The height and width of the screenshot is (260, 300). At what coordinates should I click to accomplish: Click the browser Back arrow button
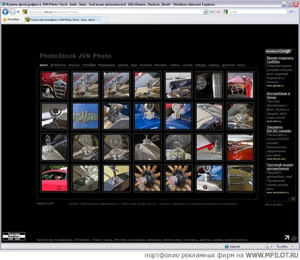5,12
